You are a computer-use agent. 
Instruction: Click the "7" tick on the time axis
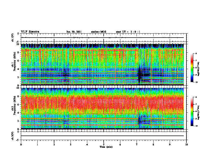137,145
